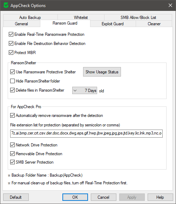Switch to the Exploit Guard tab

[113, 24]
